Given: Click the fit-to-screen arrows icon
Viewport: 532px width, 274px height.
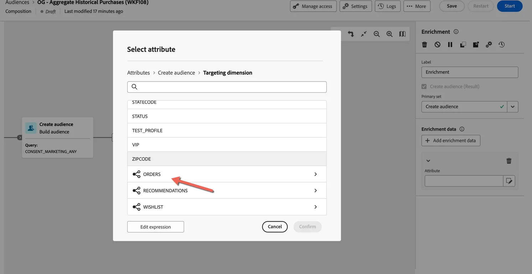Looking at the screenshot, I should point(363,34).
